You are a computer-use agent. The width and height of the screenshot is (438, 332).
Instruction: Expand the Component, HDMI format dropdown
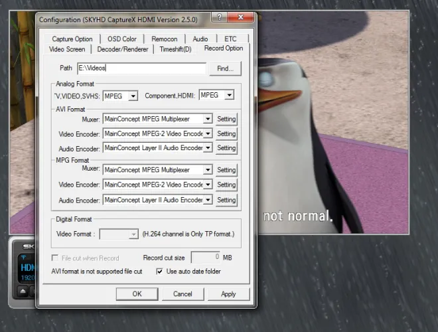pos(229,96)
